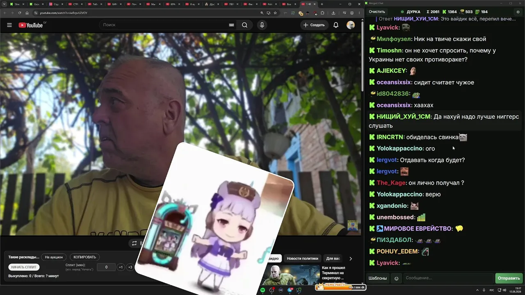Click the total viewer count 2061
The height and width of the screenshot is (295, 525).
click(433, 12)
